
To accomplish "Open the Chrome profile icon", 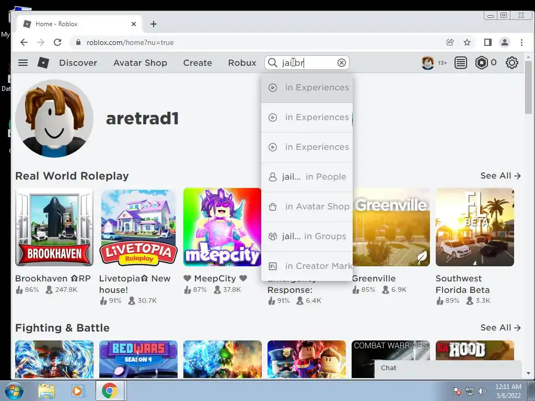I will click(x=505, y=42).
